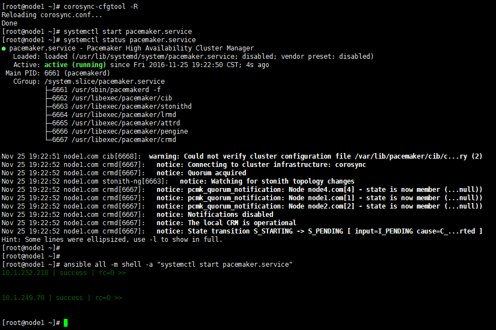The height and width of the screenshot is (330, 496).
Task: Click the 6664 pacemaker/lrmd process entry
Action: pyautogui.click(x=114, y=115)
